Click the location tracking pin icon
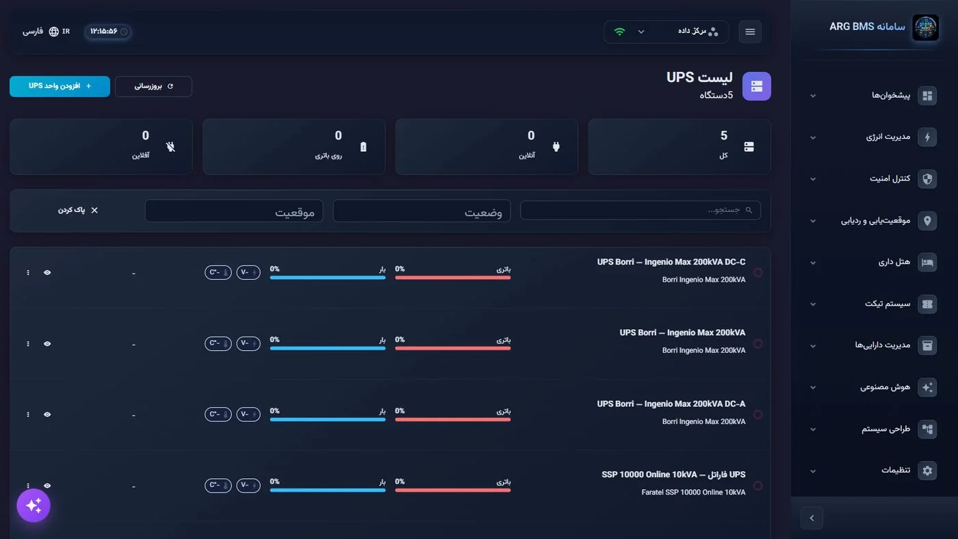 927,221
